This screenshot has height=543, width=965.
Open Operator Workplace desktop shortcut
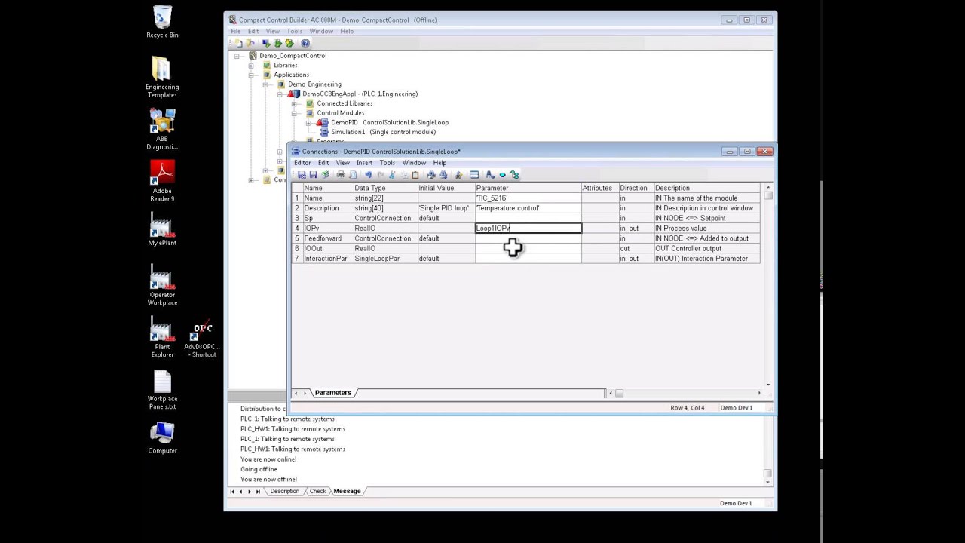(162, 285)
